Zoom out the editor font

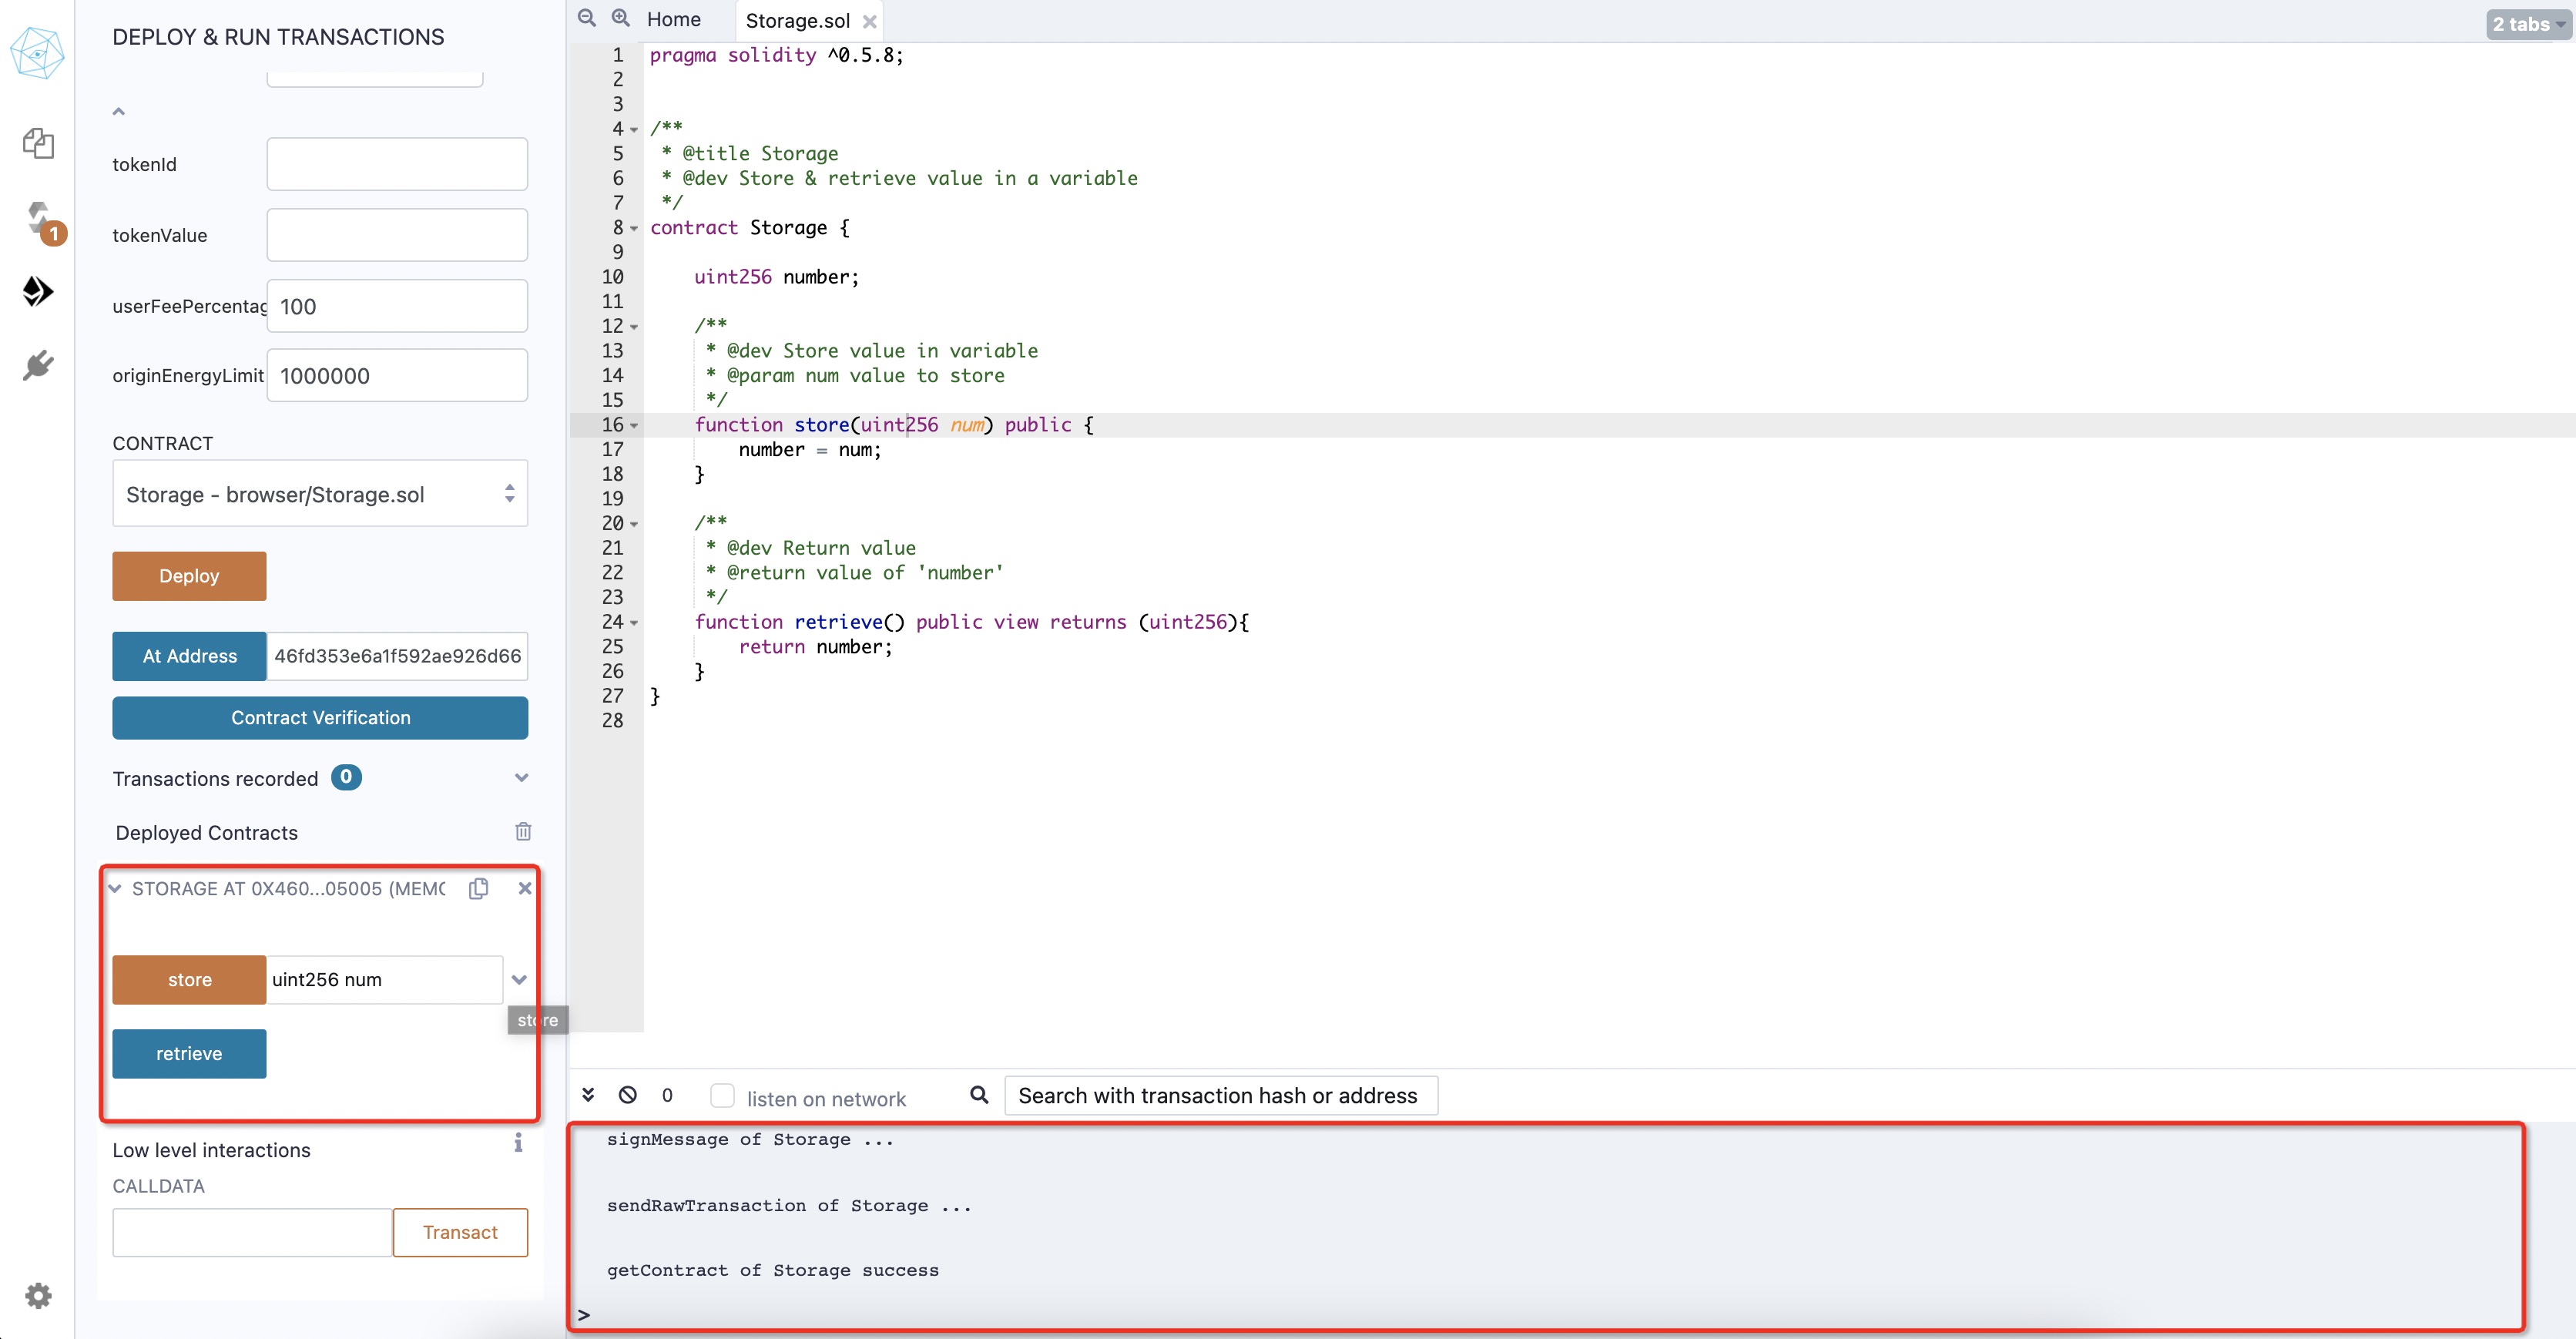(x=587, y=19)
